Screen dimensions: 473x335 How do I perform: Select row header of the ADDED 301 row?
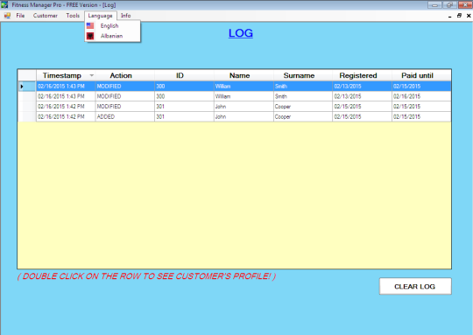pyautogui.click(x=27, y=116)
